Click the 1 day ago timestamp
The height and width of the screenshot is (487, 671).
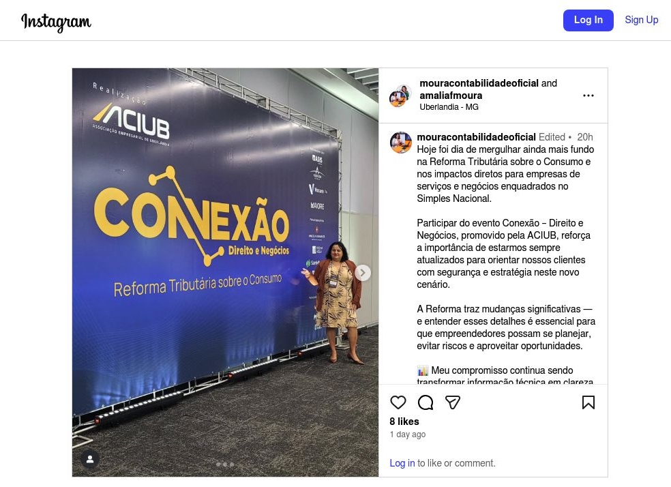click(x=407, y=434)
